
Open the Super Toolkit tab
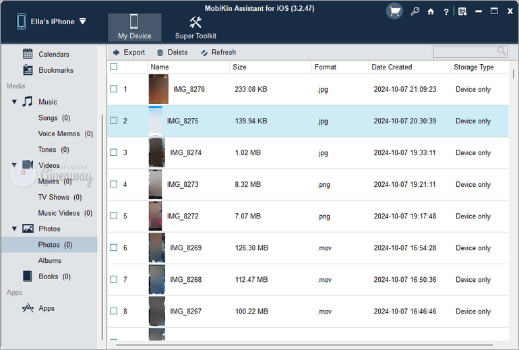pos(195,28)
